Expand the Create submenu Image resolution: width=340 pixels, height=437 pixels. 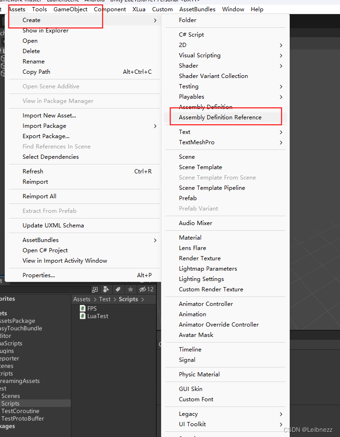coord(84,20)
